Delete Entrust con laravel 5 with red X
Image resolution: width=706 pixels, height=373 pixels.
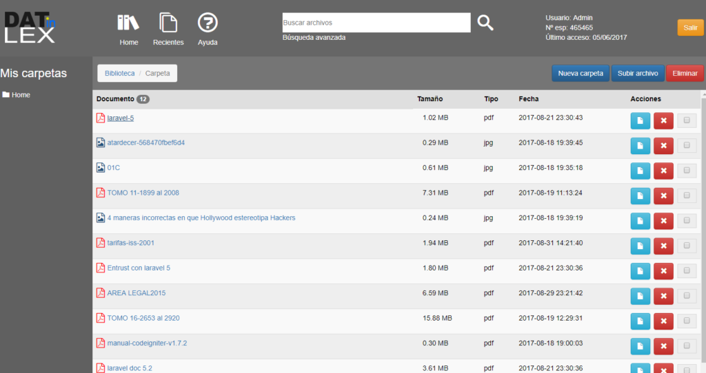(663, 271)
